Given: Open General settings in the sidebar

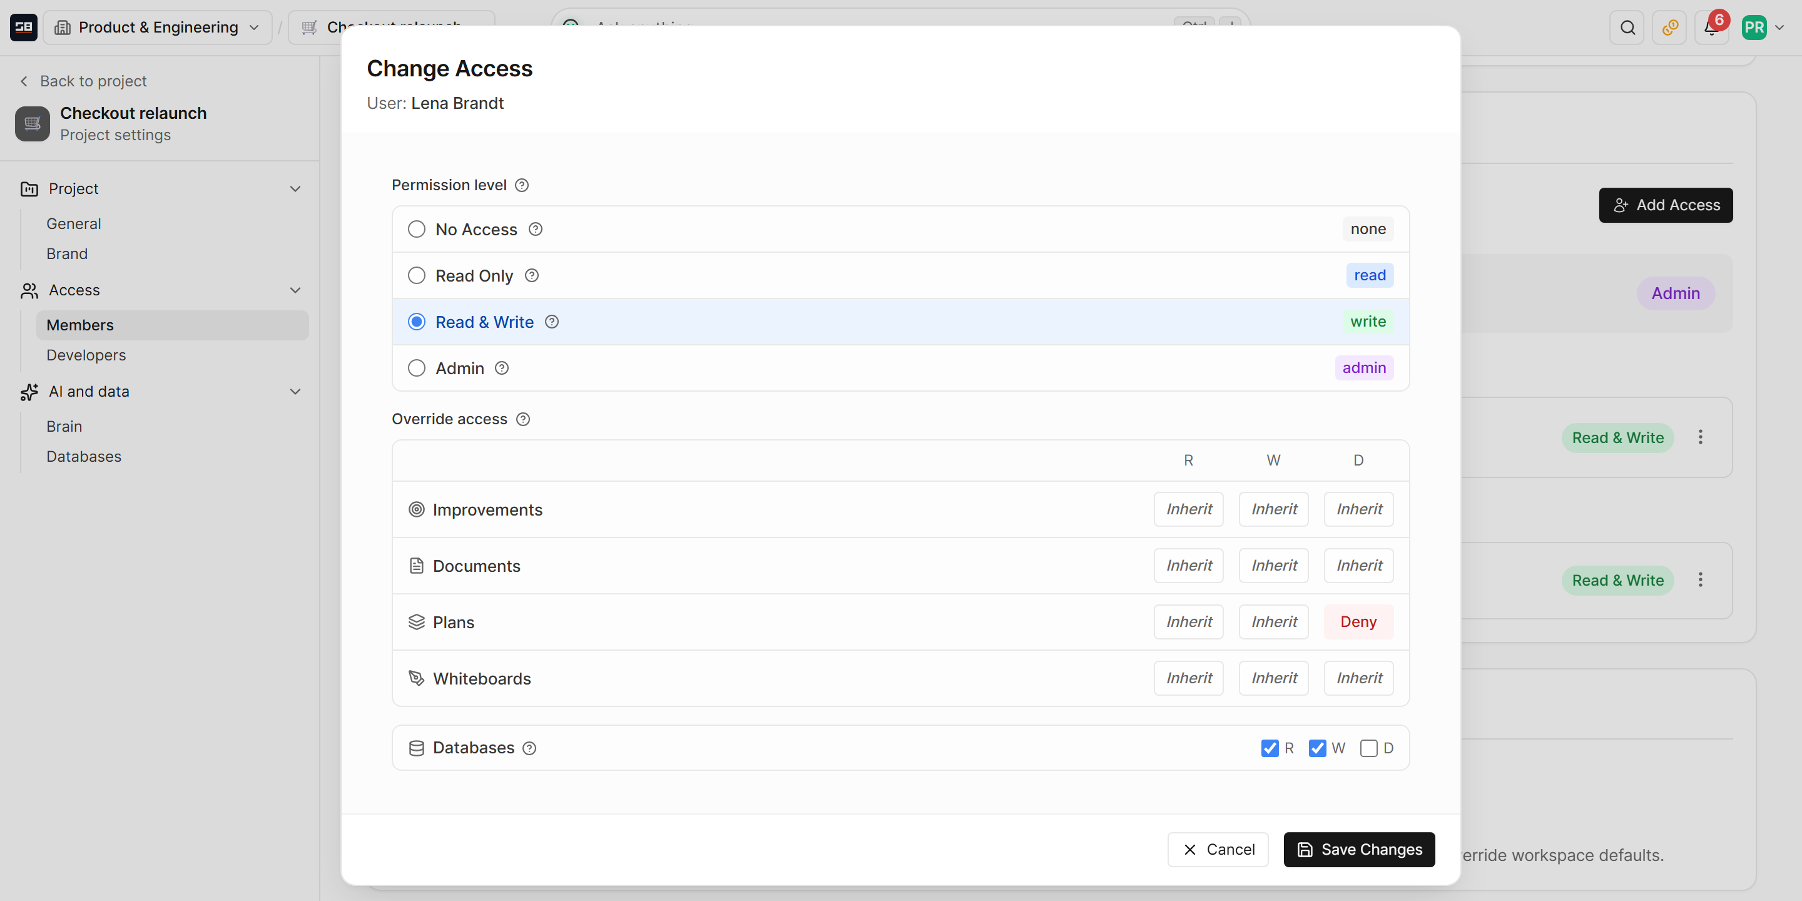Looking at the screenshot, I should [x=73, y=224].
